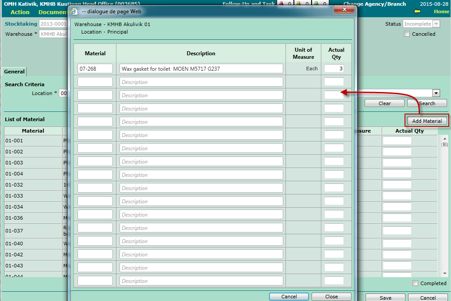Click the Internet Explorer dialog icon
Viewport: 451px width, 301px height.
point(75,11)
